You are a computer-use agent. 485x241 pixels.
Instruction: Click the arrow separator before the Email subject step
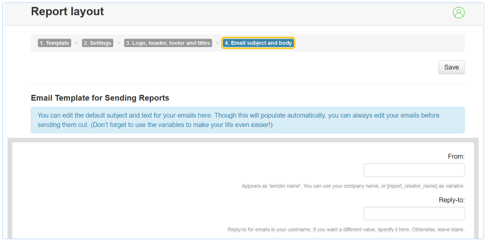click(217, 43)
